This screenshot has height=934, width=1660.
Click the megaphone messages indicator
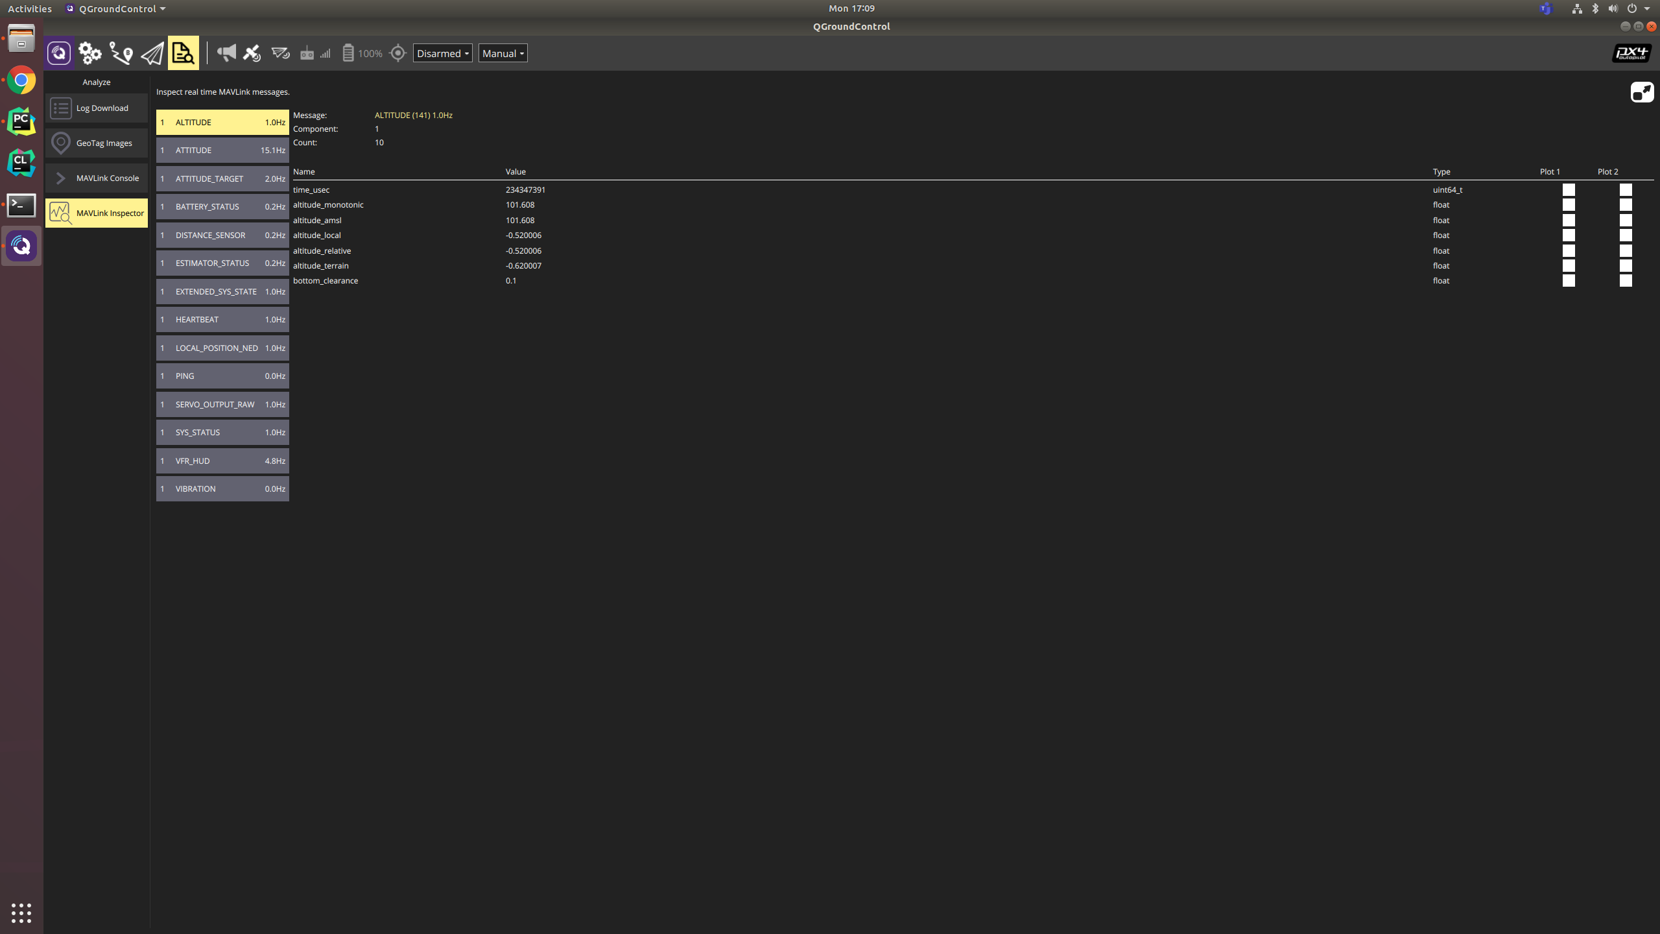pyautogui.click(x=226, y=53)
